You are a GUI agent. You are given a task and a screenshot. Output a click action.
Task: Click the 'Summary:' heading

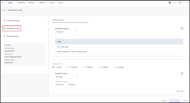[x=8, y=45]
